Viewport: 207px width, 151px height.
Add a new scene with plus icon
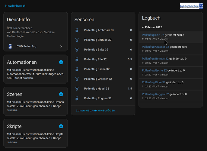[x=61, y=94]
